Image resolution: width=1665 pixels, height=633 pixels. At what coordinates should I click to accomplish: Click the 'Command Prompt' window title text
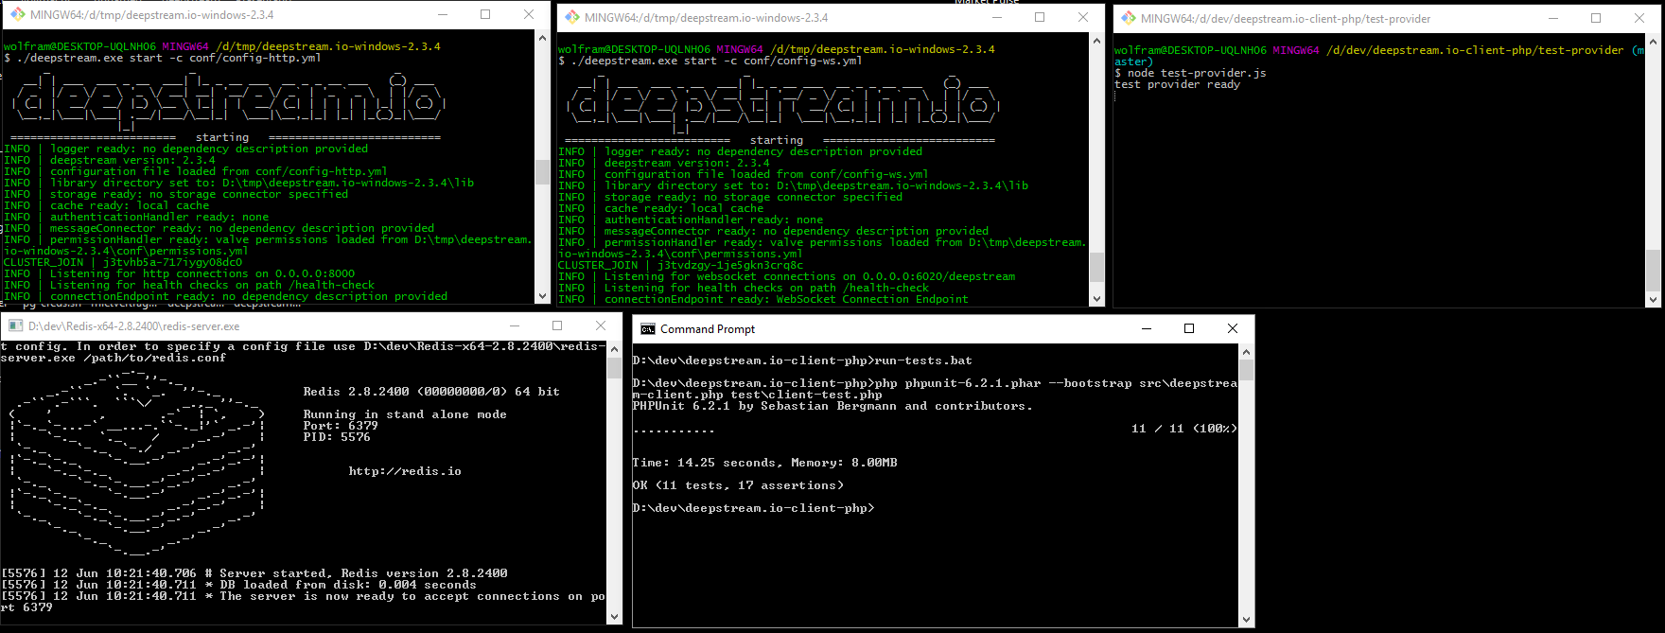pos(708,329)
